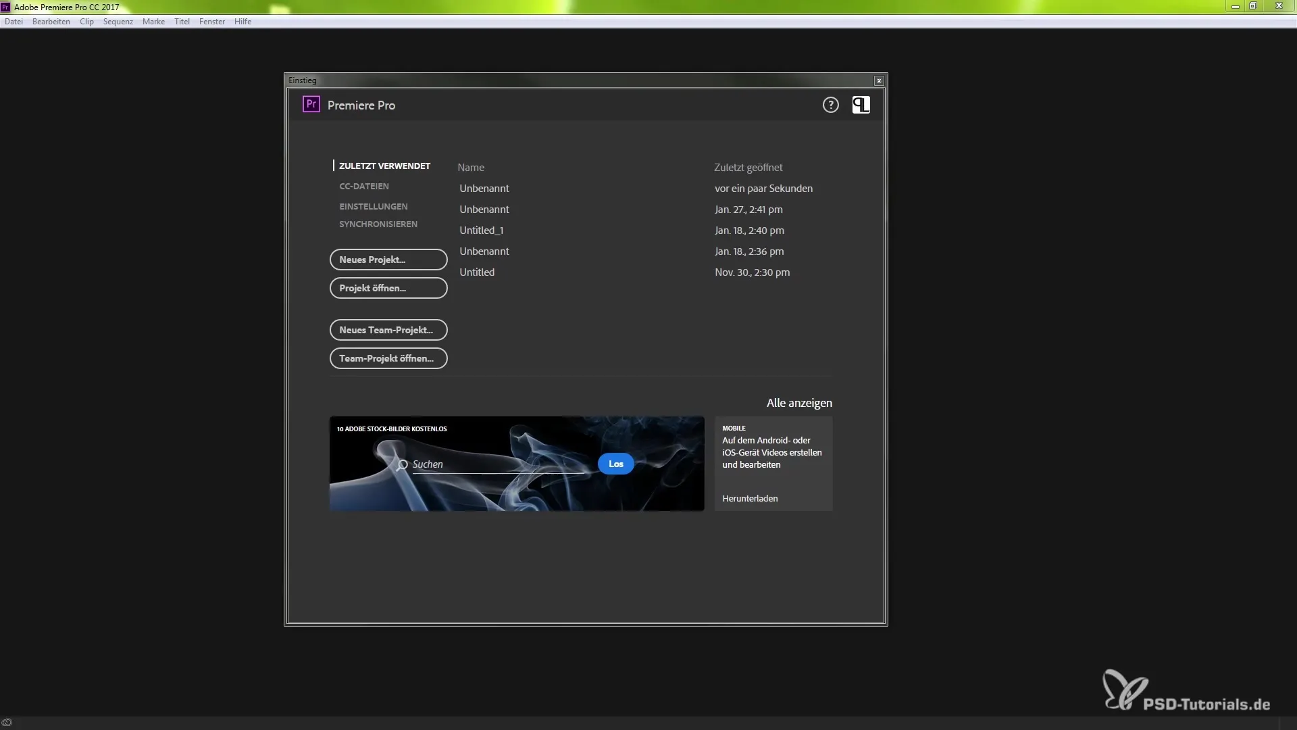Open the Bearbeiten menu

point(51,22)
